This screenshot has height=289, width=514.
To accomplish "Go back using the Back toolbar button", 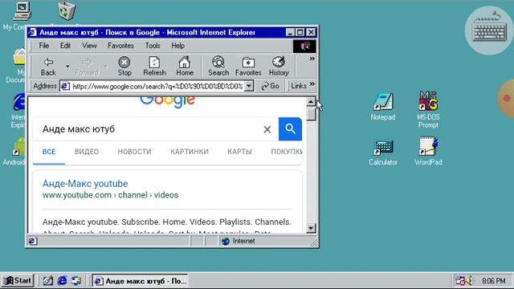I will (x=48, y=67).
